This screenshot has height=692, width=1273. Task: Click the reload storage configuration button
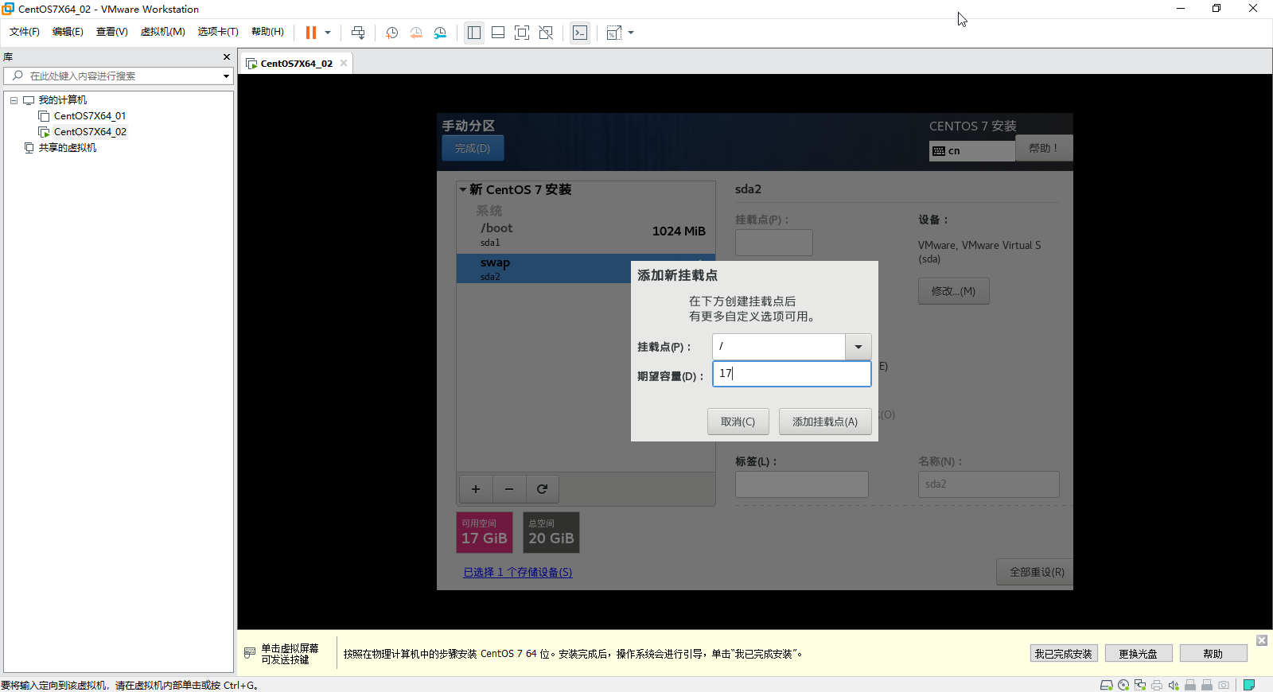[x=542, y=489]
